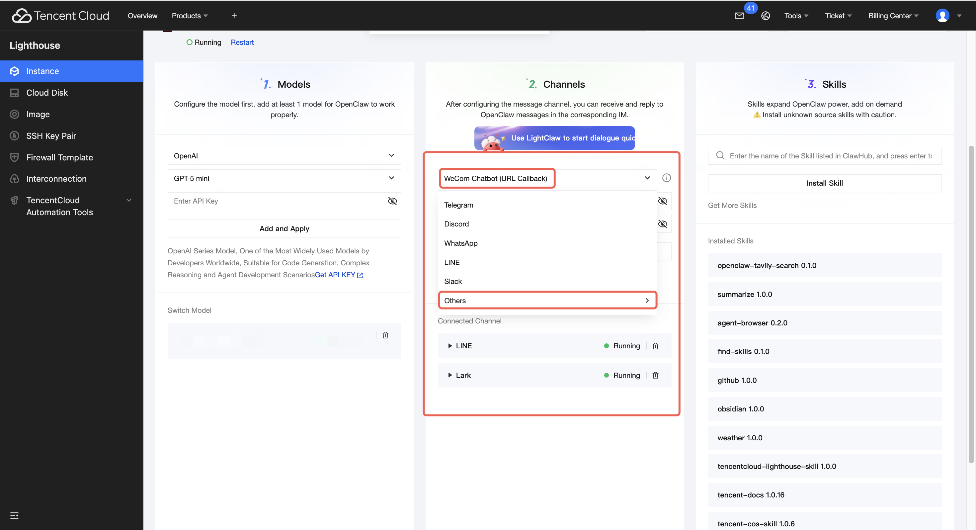The image size is (976, 530).
Task: Select Others in channel list
Action: 547,301
